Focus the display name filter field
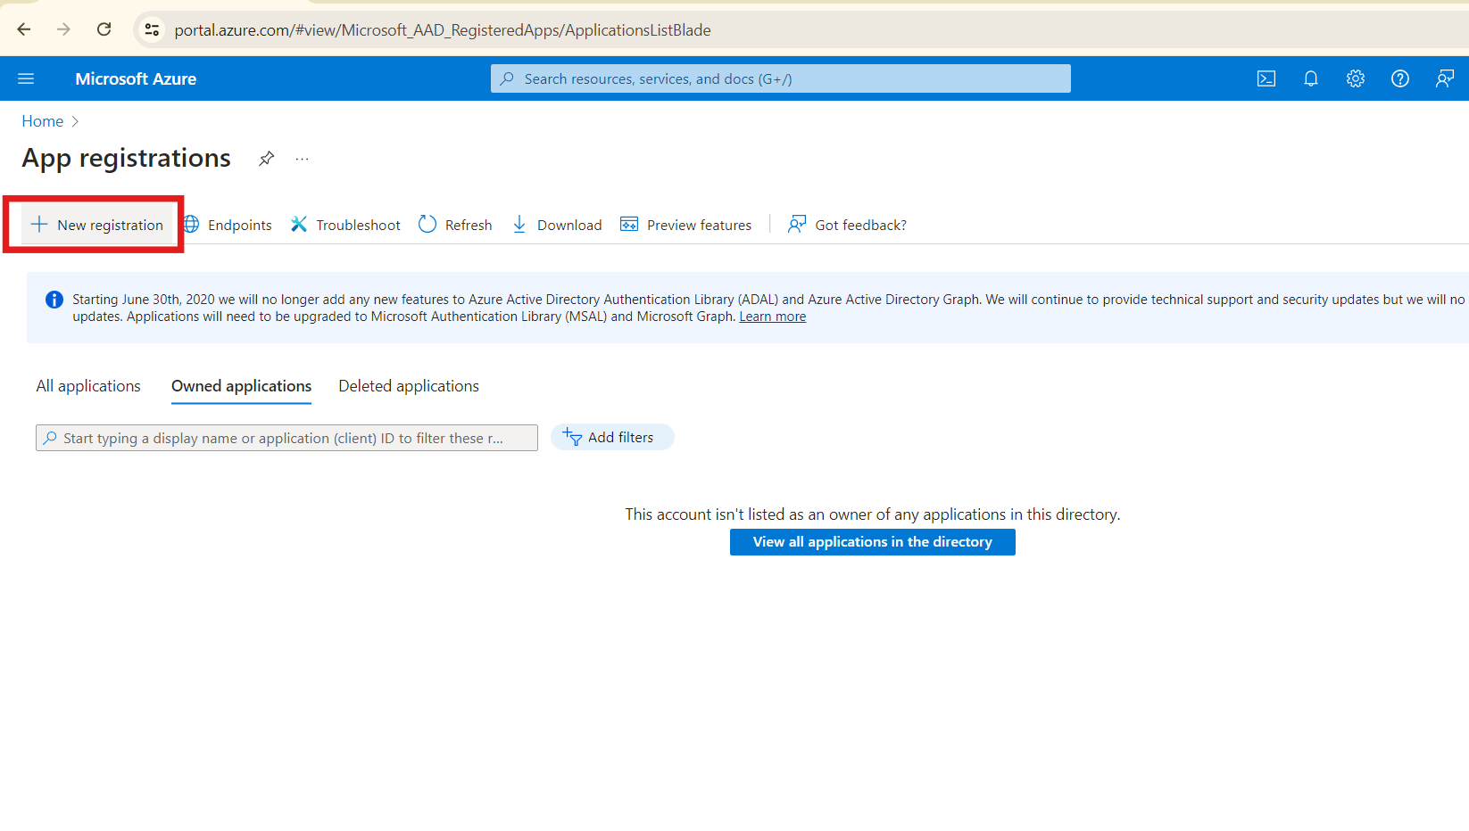This screenshot has width=1469, height=831. tap(286, 438)
